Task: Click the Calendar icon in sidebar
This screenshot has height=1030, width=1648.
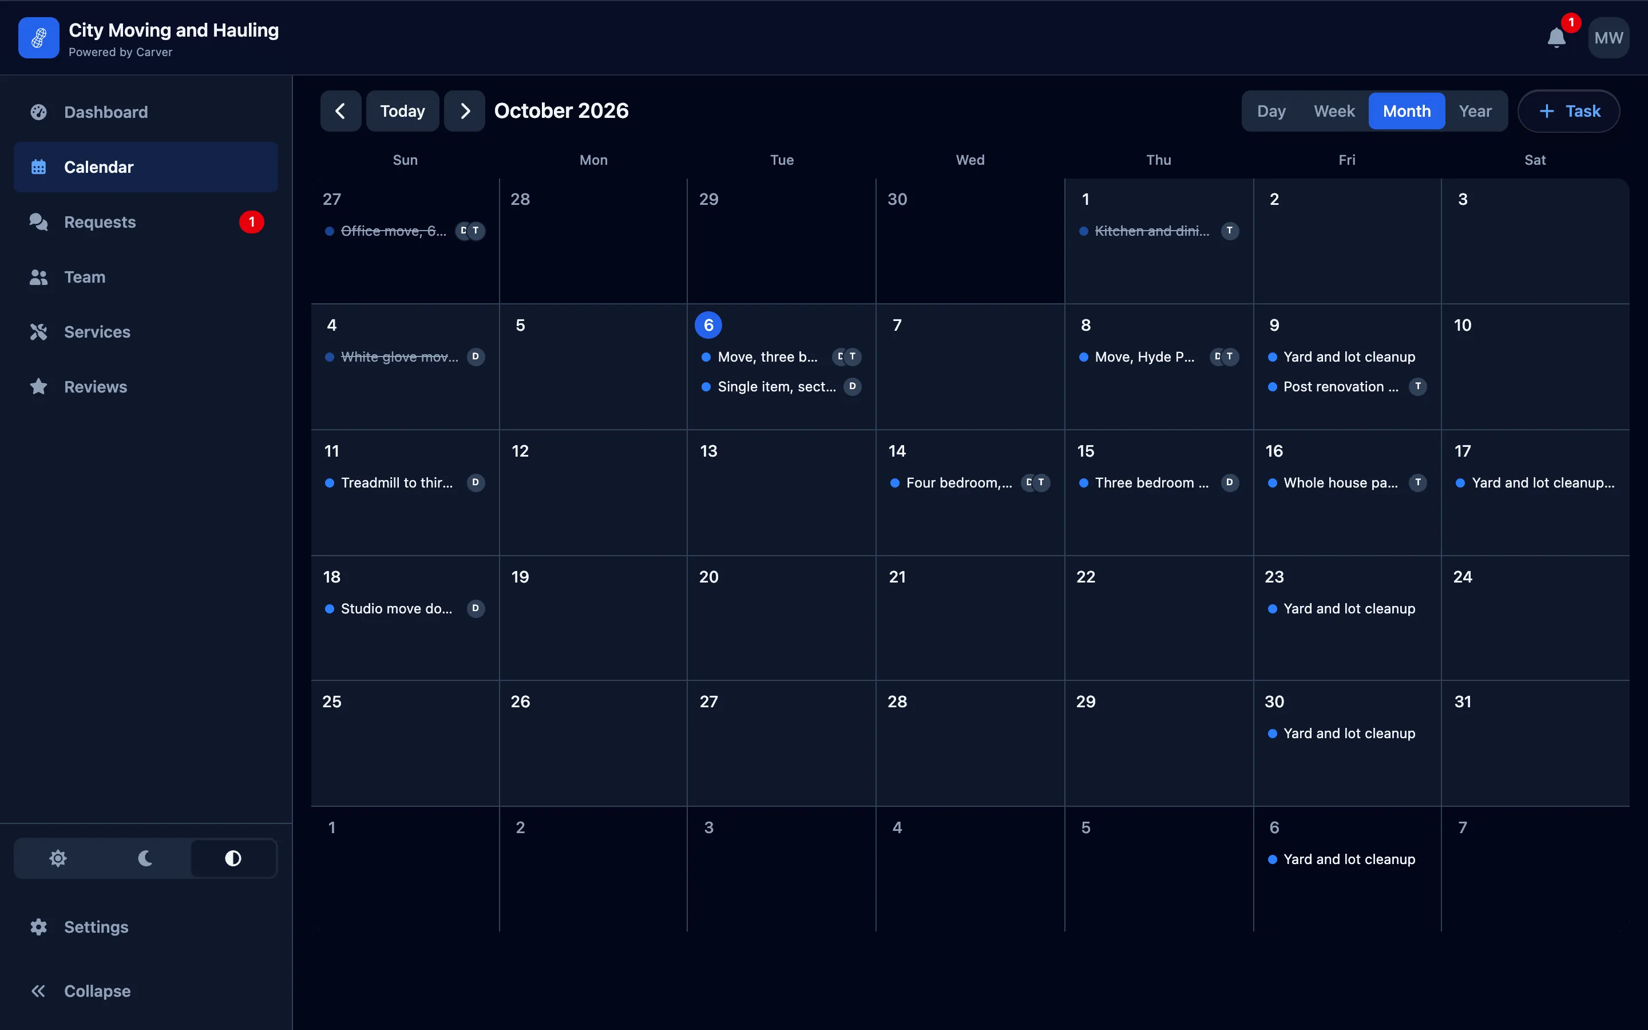Action: tap(39, 167)
